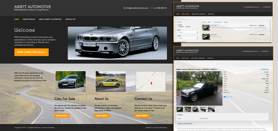This screenshot has height=131, width=278.
Task: Click the back link above the BMW 3 series title
Action: 179,66
